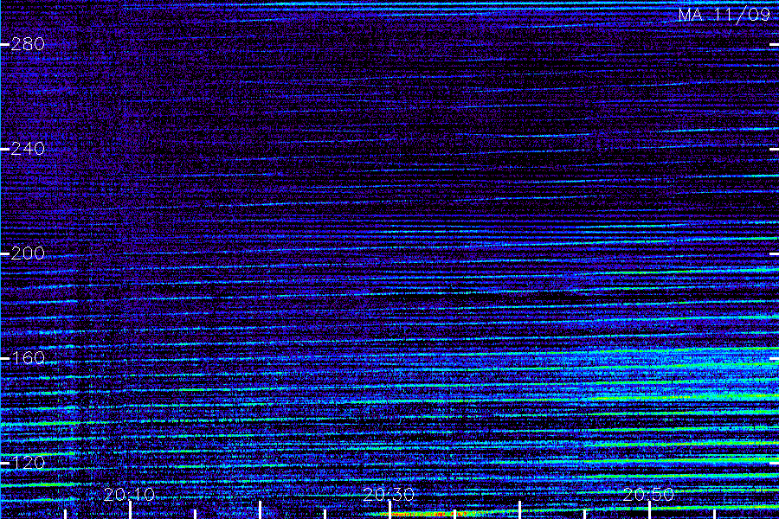Click the time tick mark below 20:30
779x519 pixels.
coord(389,510)
